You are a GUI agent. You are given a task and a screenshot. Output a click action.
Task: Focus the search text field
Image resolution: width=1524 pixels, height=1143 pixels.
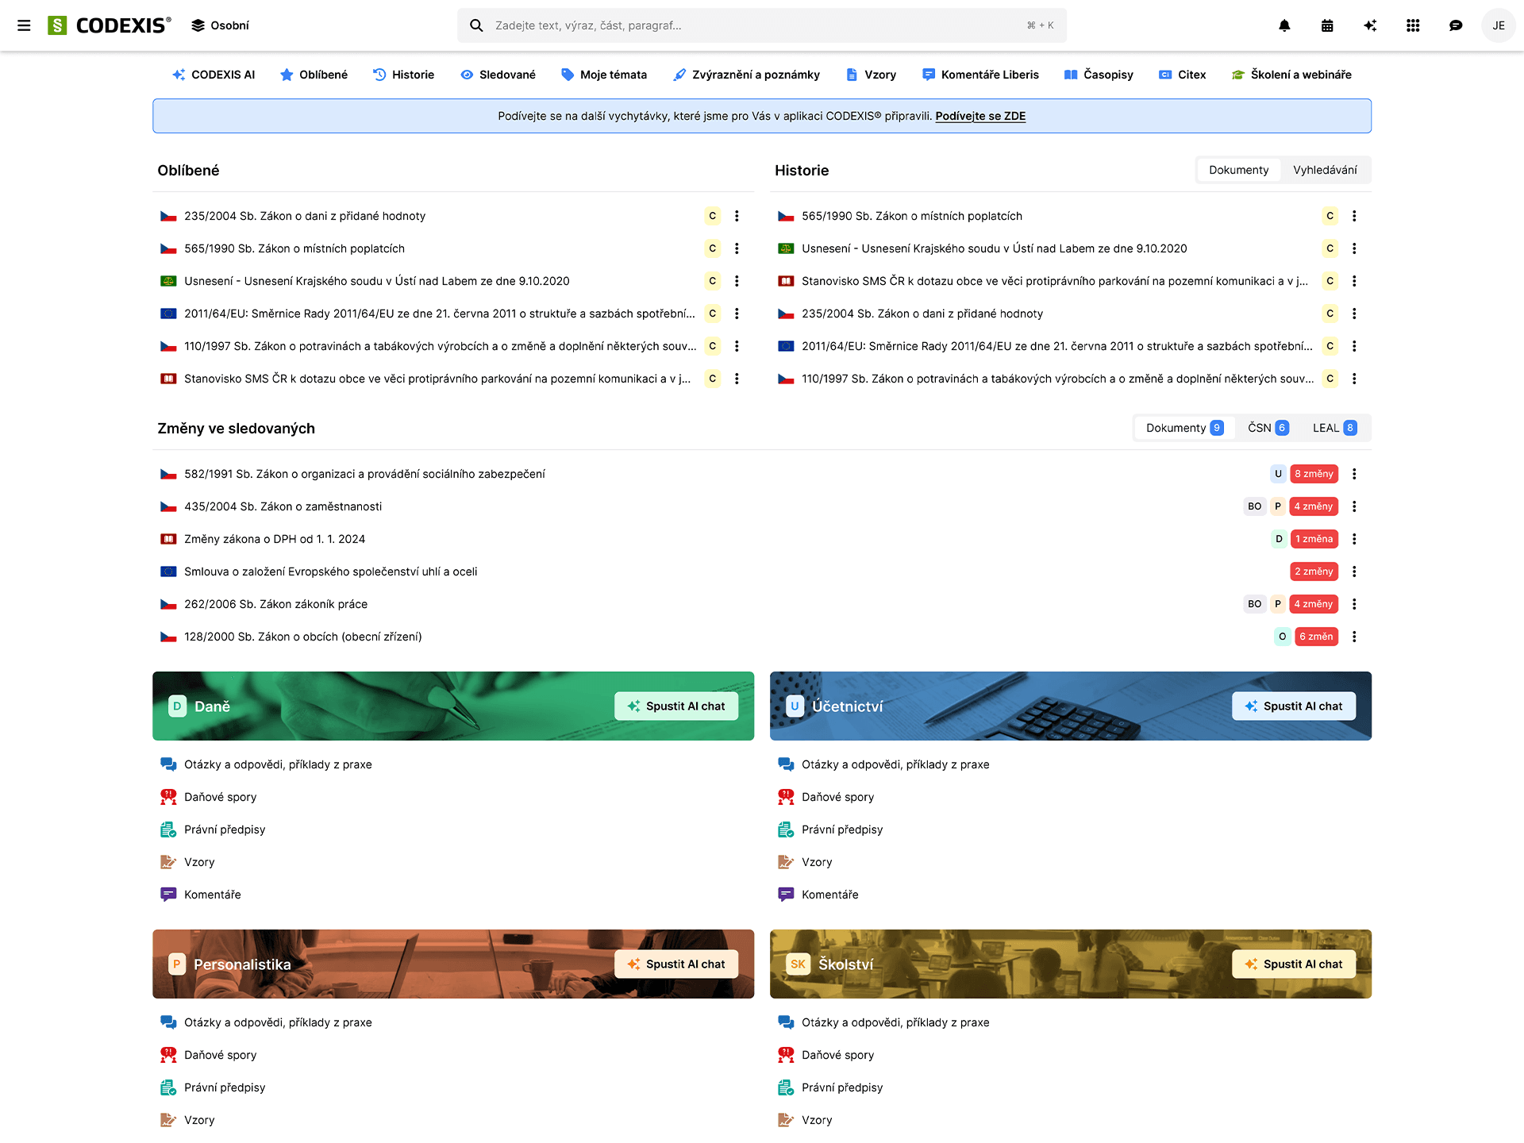(754, 25)
